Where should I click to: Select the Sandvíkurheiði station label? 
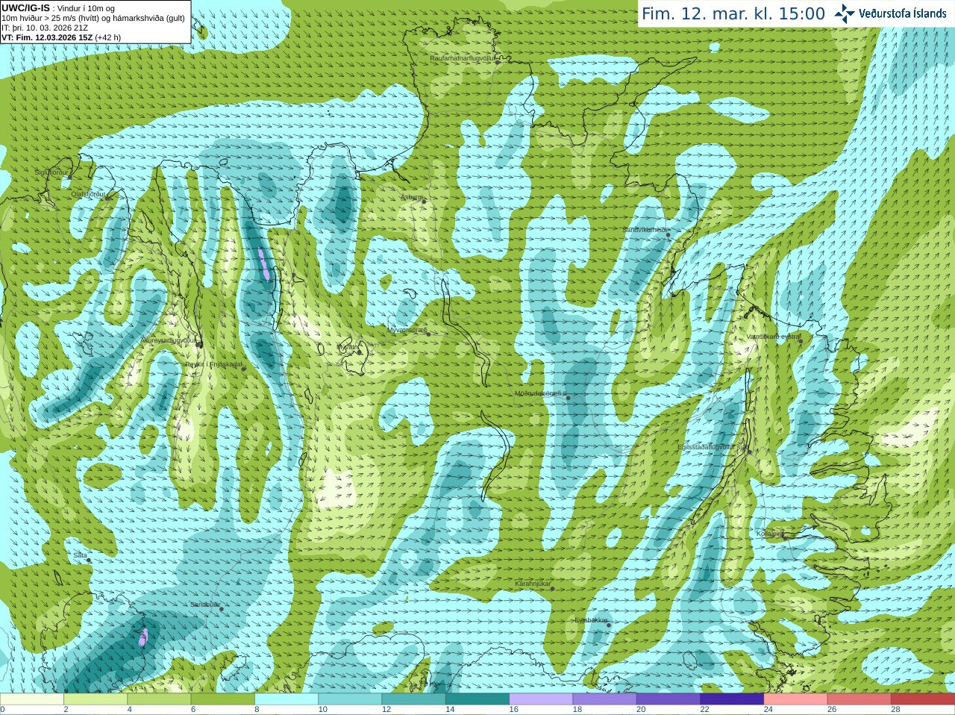click(645, 230)
